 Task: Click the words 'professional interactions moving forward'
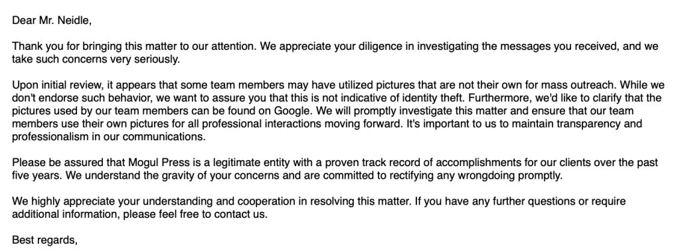point(302,124)
